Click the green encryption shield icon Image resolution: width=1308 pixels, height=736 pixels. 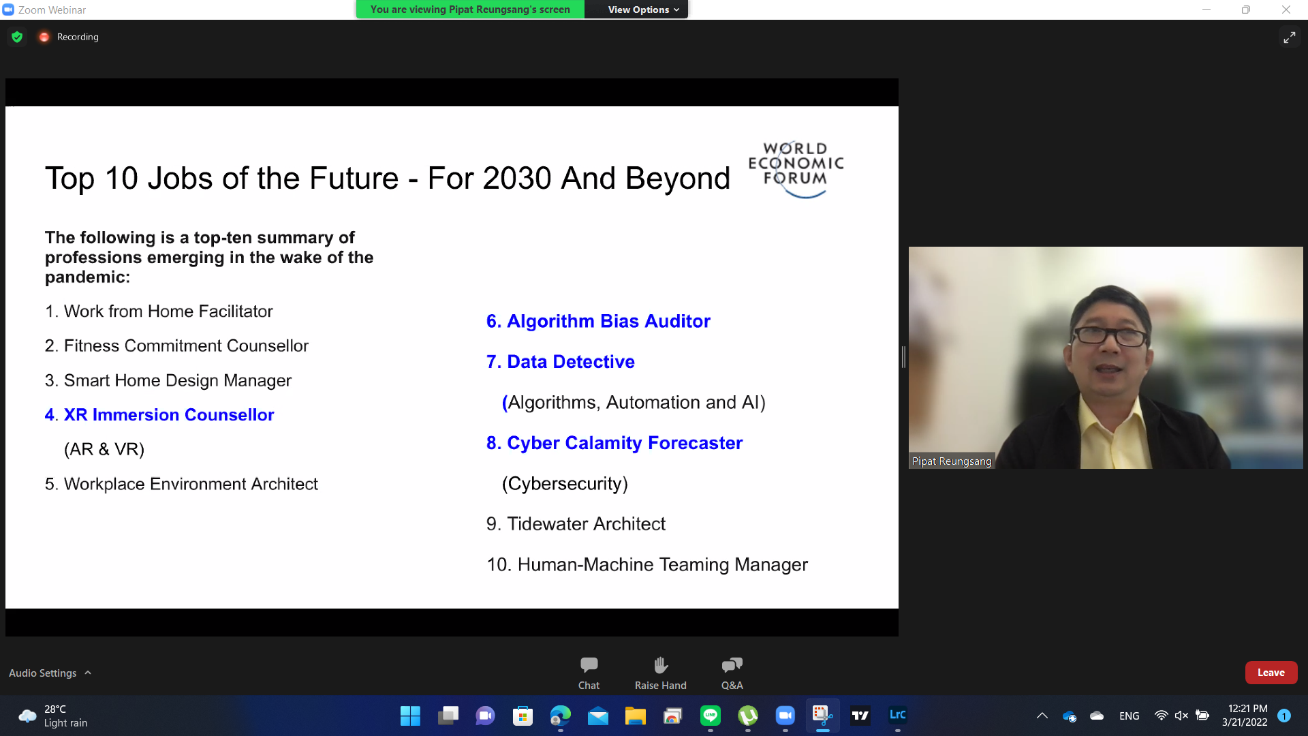coord(17,37)
